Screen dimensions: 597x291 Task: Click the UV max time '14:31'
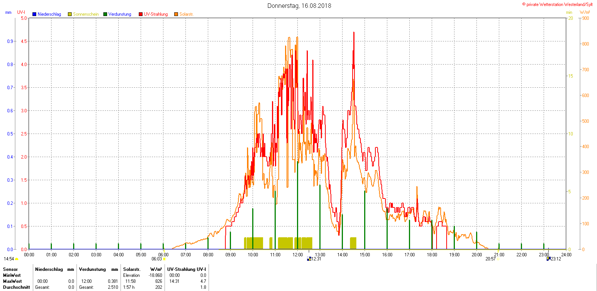click(175, 281)
